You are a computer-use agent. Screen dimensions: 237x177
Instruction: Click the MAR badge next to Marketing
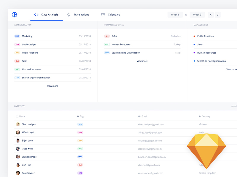(17, 36)
